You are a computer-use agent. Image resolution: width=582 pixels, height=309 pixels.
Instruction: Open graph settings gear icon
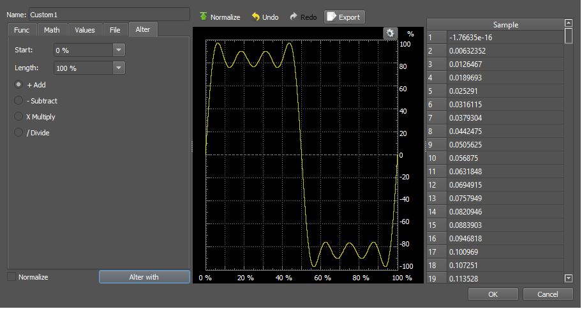390,33
